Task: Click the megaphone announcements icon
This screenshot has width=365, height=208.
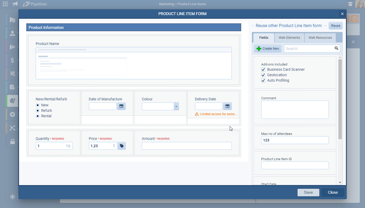Action: pos(15,4)
